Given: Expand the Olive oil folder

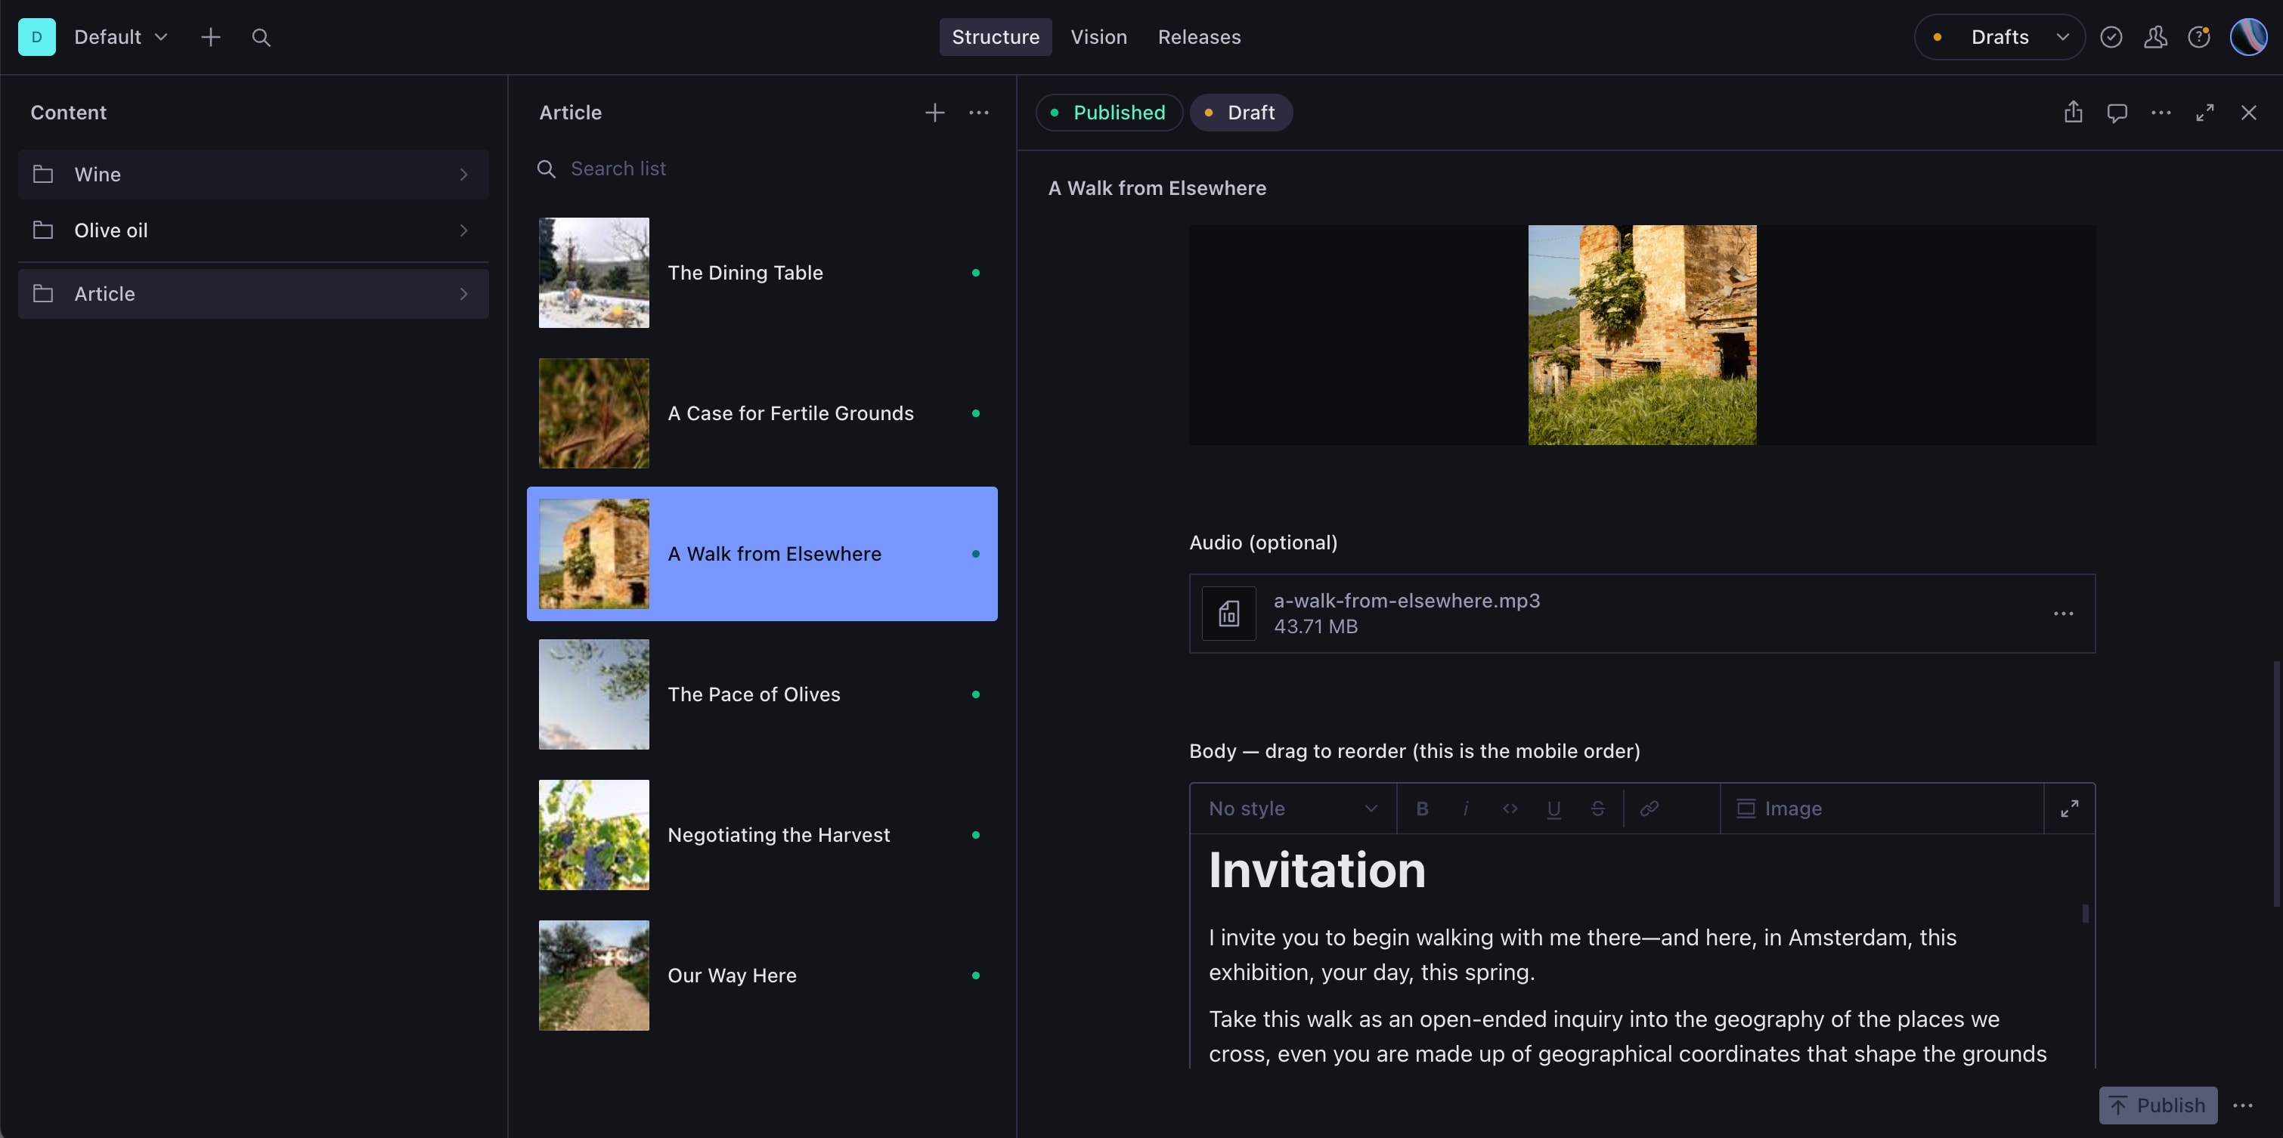Looking at the screenshot, I should pyautogui.click(x=253, y=230).
